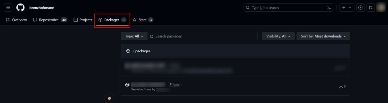This screenshot has width=388, height=103.
Task: Go to the Stars tab
Action: click(143, 20)
